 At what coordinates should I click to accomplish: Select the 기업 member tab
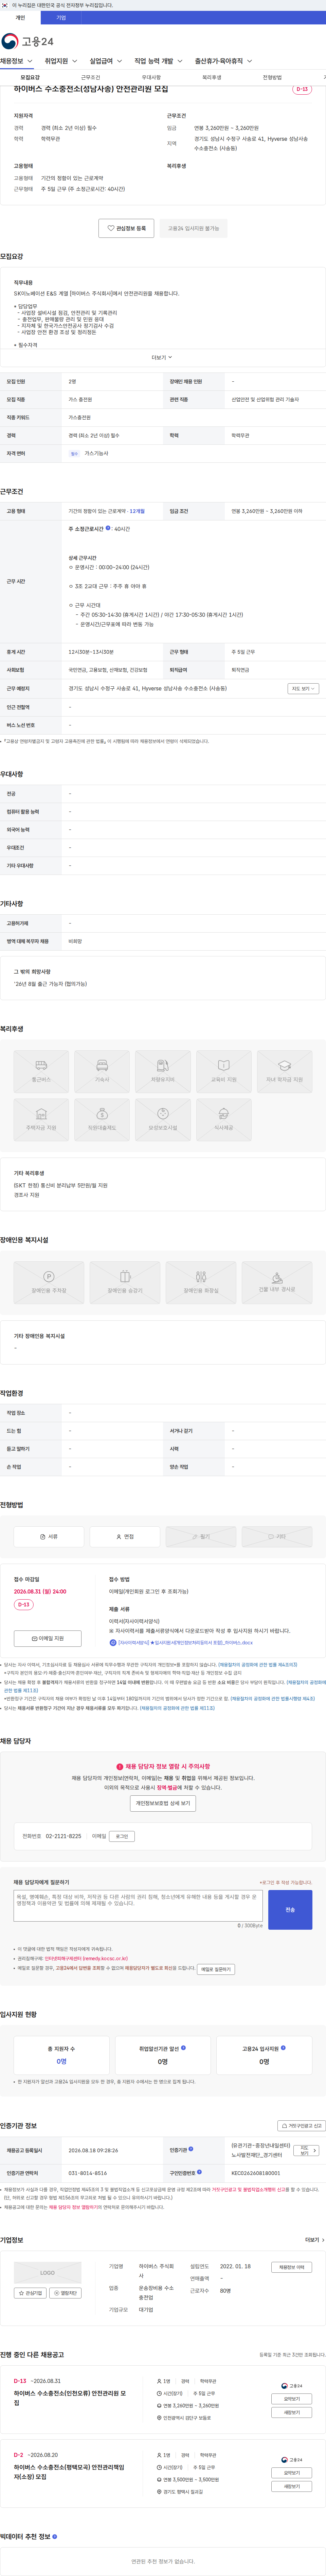pyautogui.click(x=61, y=18)
